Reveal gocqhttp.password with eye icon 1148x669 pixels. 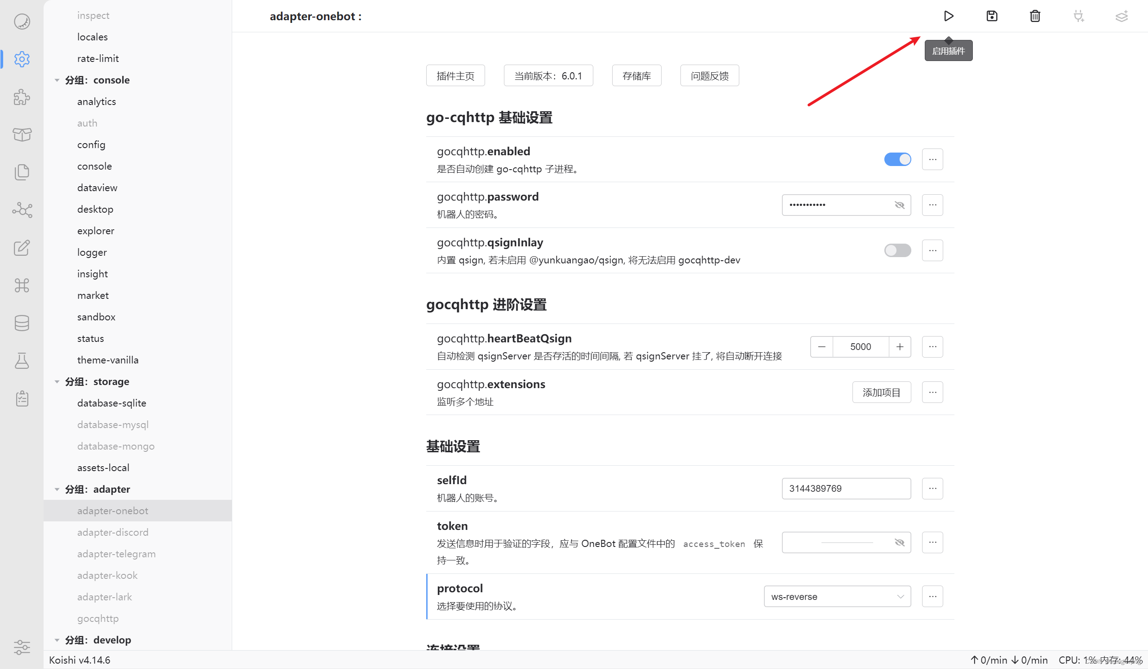(x=899, y=205)
